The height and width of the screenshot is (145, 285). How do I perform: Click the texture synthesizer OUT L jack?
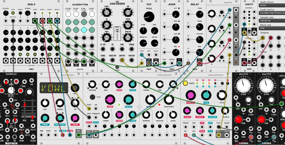click(219, 135)
